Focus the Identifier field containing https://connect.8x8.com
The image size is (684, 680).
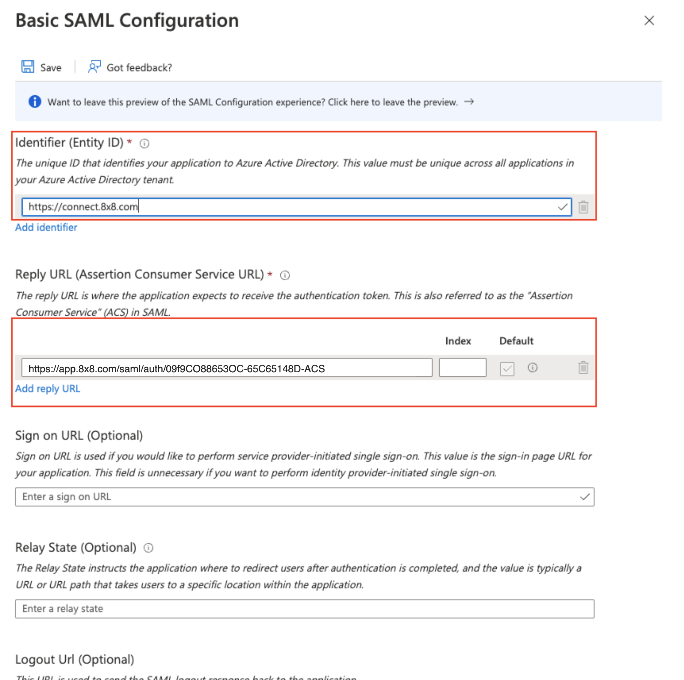click(x=297, y=207)
